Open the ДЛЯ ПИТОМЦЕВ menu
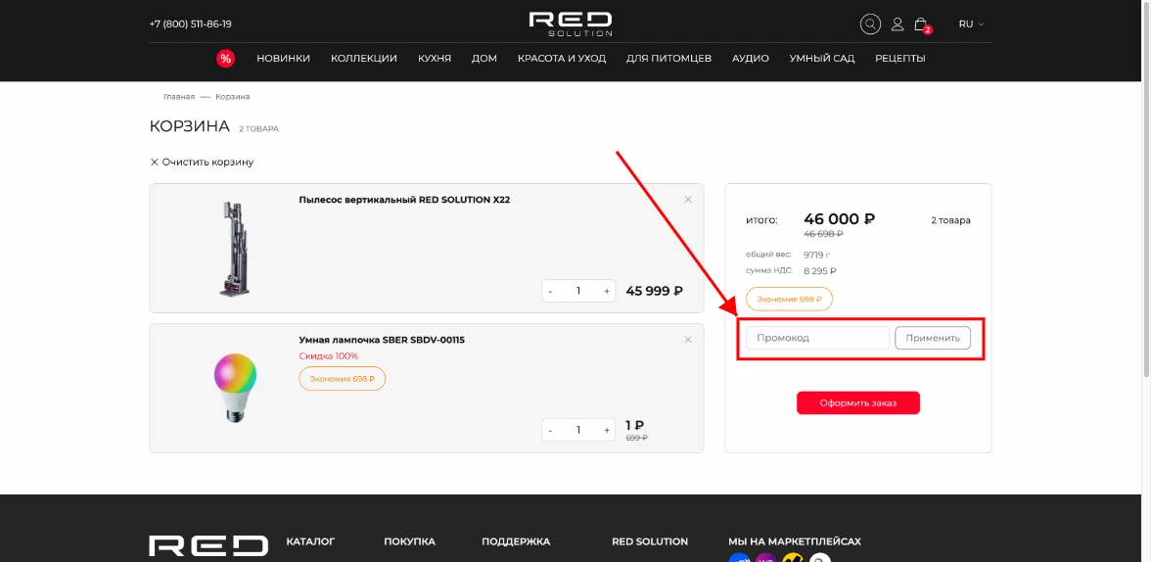The width and height of the screenshot is (1151, 562). tap(668, 59)
